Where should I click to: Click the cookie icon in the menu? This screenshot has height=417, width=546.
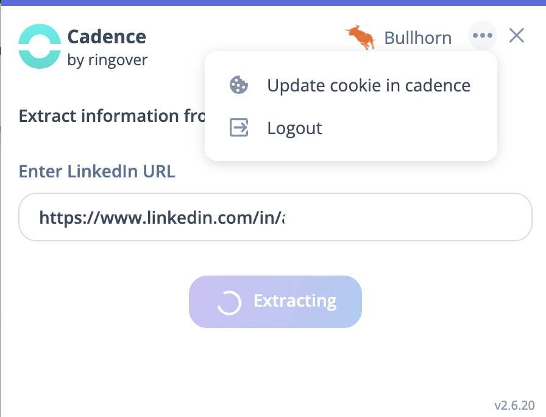[x=238, y=85]
